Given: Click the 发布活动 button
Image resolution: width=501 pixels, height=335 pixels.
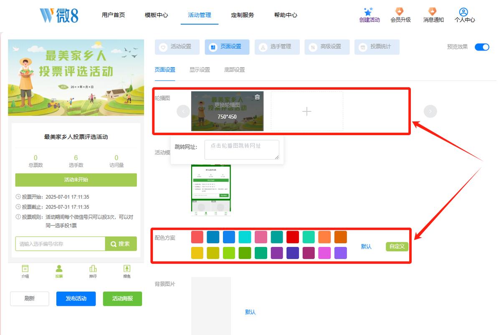Looking at the screenshot, I should pyautogui.click(x=76, y=299).
